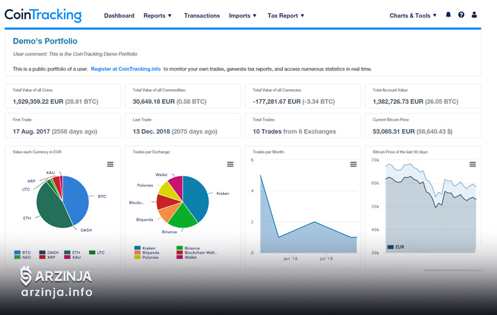This screenshot has width=497, height=315.
Task: Expand the Imports dropdown menu
Action: click(x=243, y=16)
